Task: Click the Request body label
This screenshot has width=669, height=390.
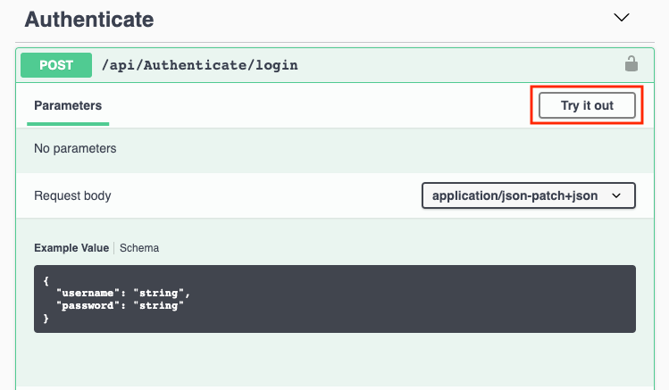Action: pyautogui.click(x=72, y=195)
